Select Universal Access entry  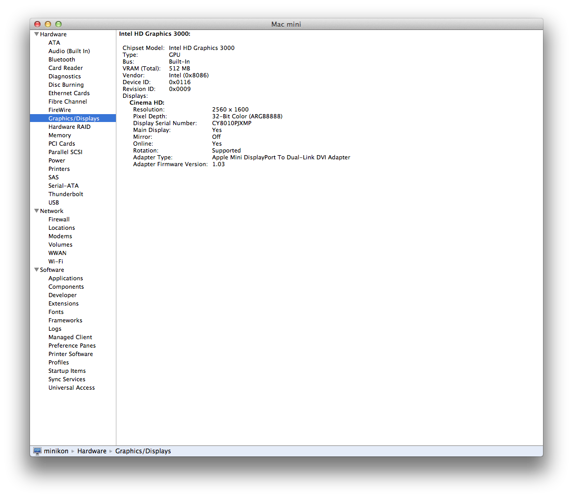(72, 388)
